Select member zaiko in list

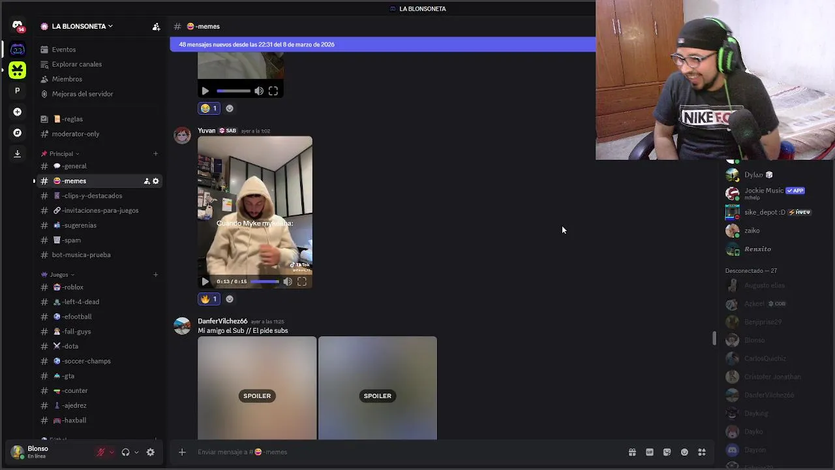pyautogui.click(x=776, y=230)
